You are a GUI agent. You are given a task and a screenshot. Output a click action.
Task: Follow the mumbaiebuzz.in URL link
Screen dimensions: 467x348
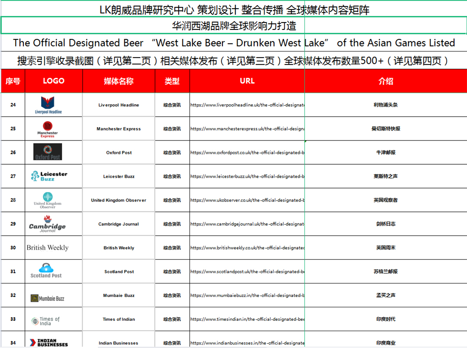coord(247,295)
